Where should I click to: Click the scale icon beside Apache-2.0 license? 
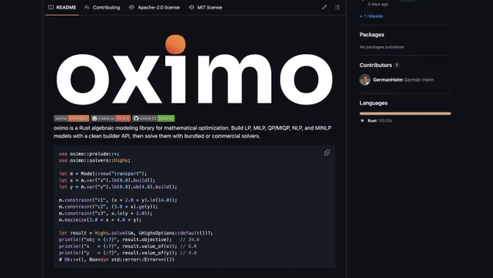131,7
